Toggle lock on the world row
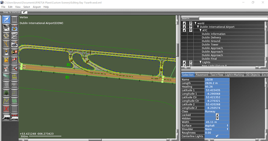This screenshot has height=141, width=268. 184,23
